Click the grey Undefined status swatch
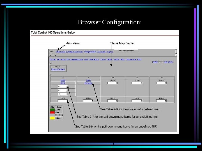 [x=52, y=115]
